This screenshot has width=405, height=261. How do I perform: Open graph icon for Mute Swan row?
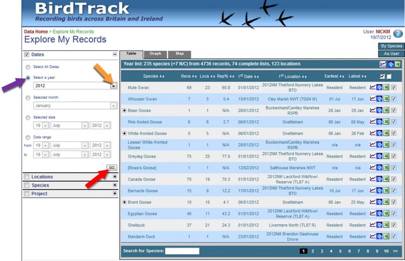tap(373, 87)
